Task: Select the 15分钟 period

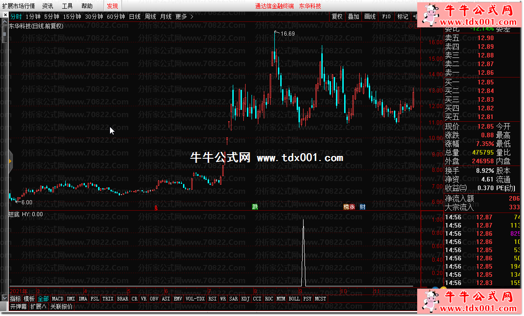Action: coord(72,16)
